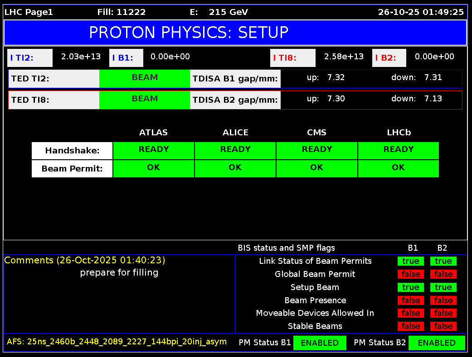Select the red I B2 label box
This screenshot has width=472, height=357.
389,58
